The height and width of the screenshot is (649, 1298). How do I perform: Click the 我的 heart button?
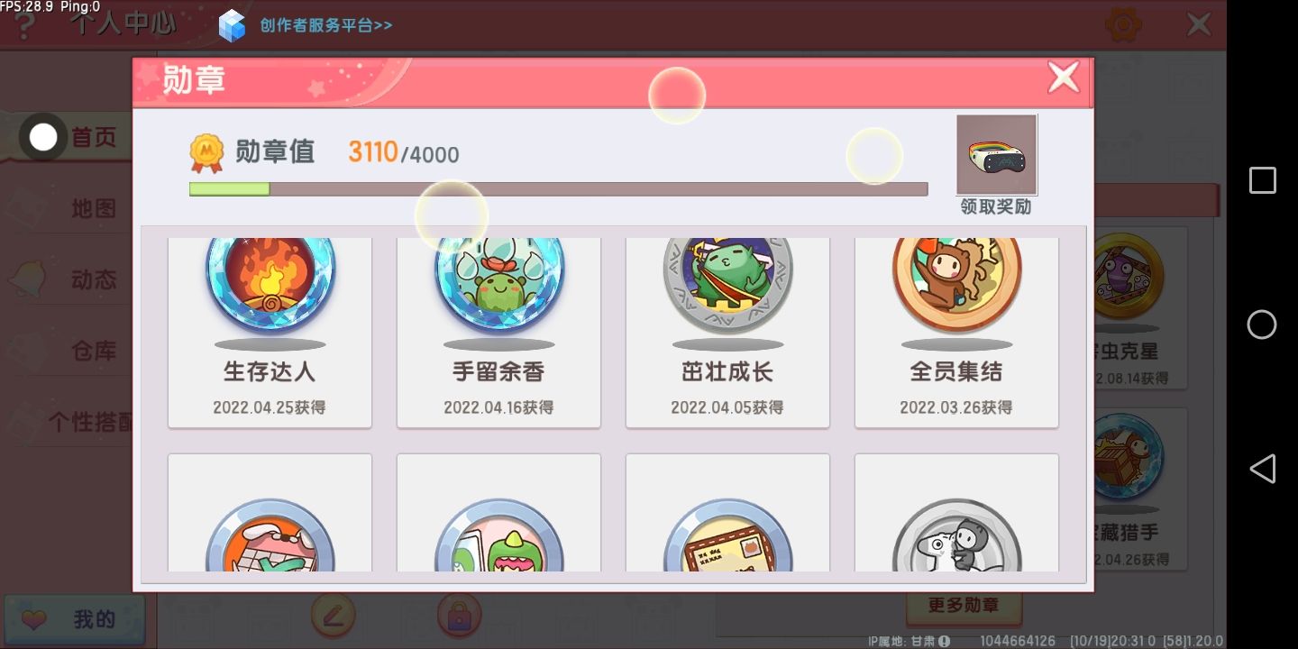(x=74, y=620)
